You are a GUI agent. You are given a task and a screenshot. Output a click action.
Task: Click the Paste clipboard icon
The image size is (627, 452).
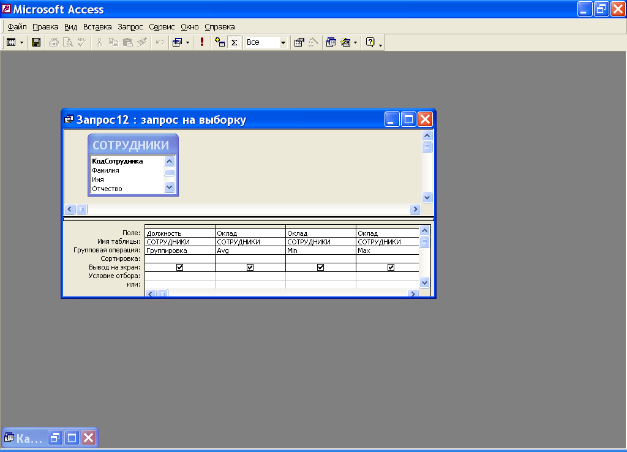(127, 42)
